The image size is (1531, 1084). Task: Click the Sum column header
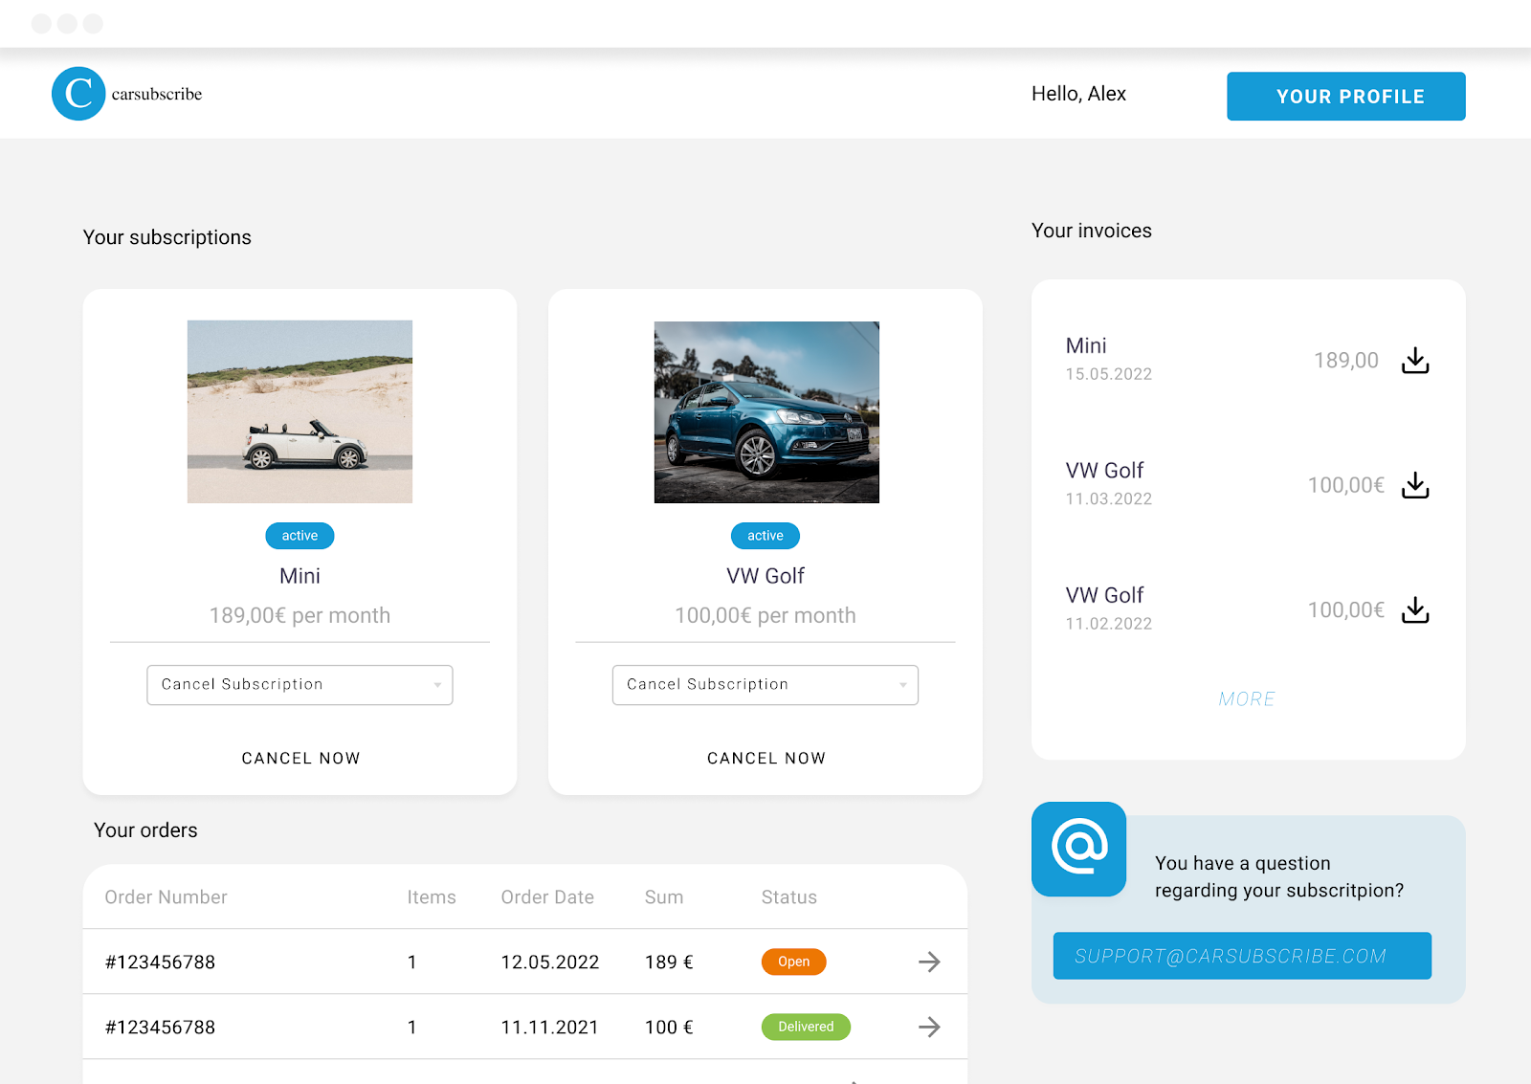(x=664, y=897)
